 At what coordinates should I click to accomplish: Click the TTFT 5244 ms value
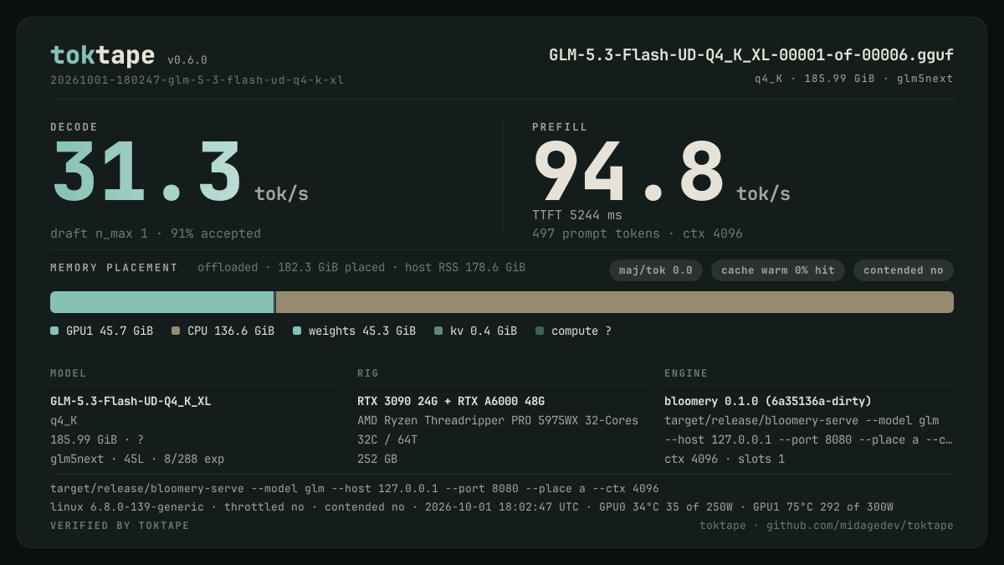[577, 215]
